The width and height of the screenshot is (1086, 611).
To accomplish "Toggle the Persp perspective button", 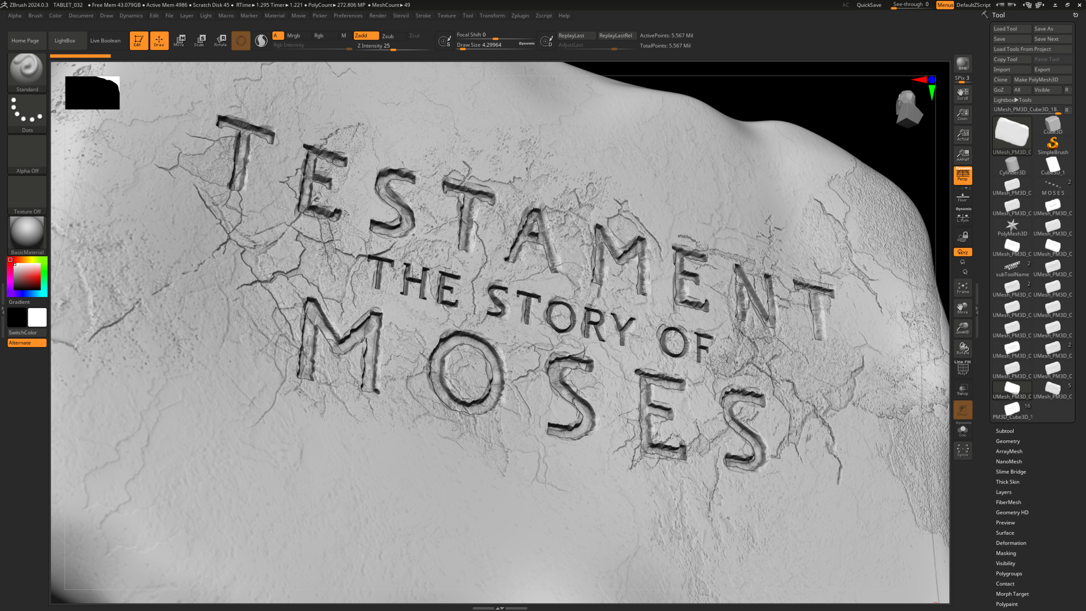I will [x=962, y=175].
